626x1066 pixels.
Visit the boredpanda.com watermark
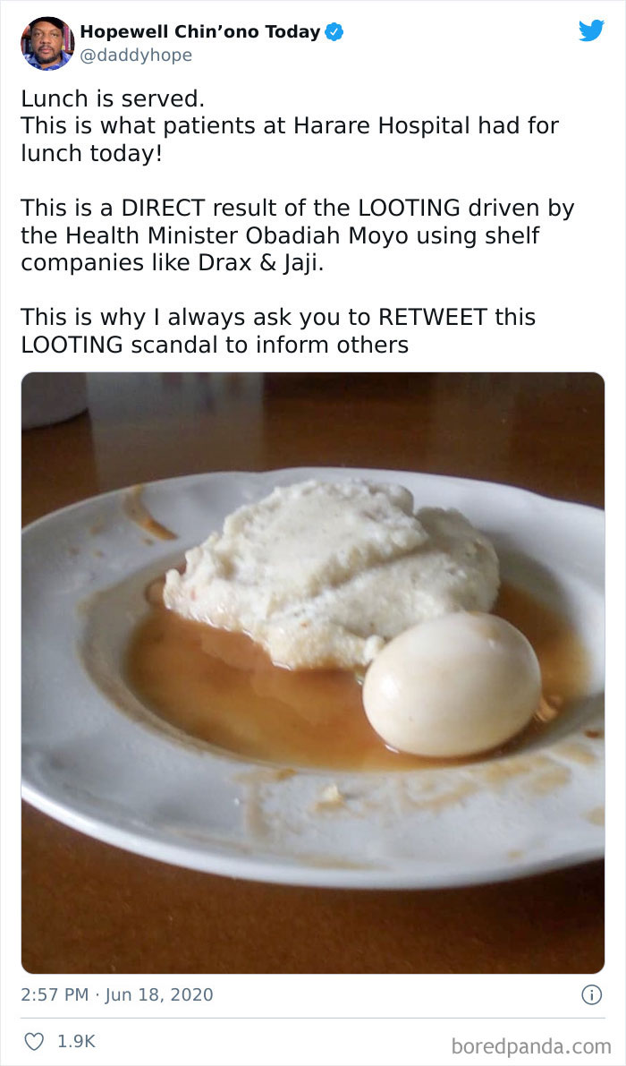point(531,1045)
